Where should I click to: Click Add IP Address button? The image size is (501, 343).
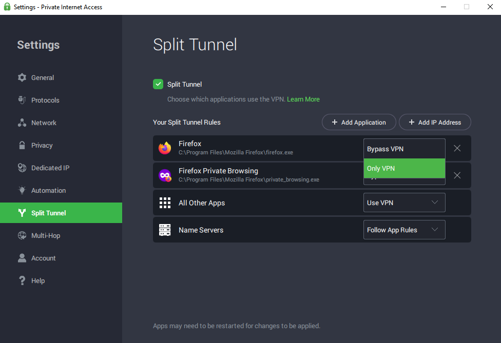pos(435,122)
